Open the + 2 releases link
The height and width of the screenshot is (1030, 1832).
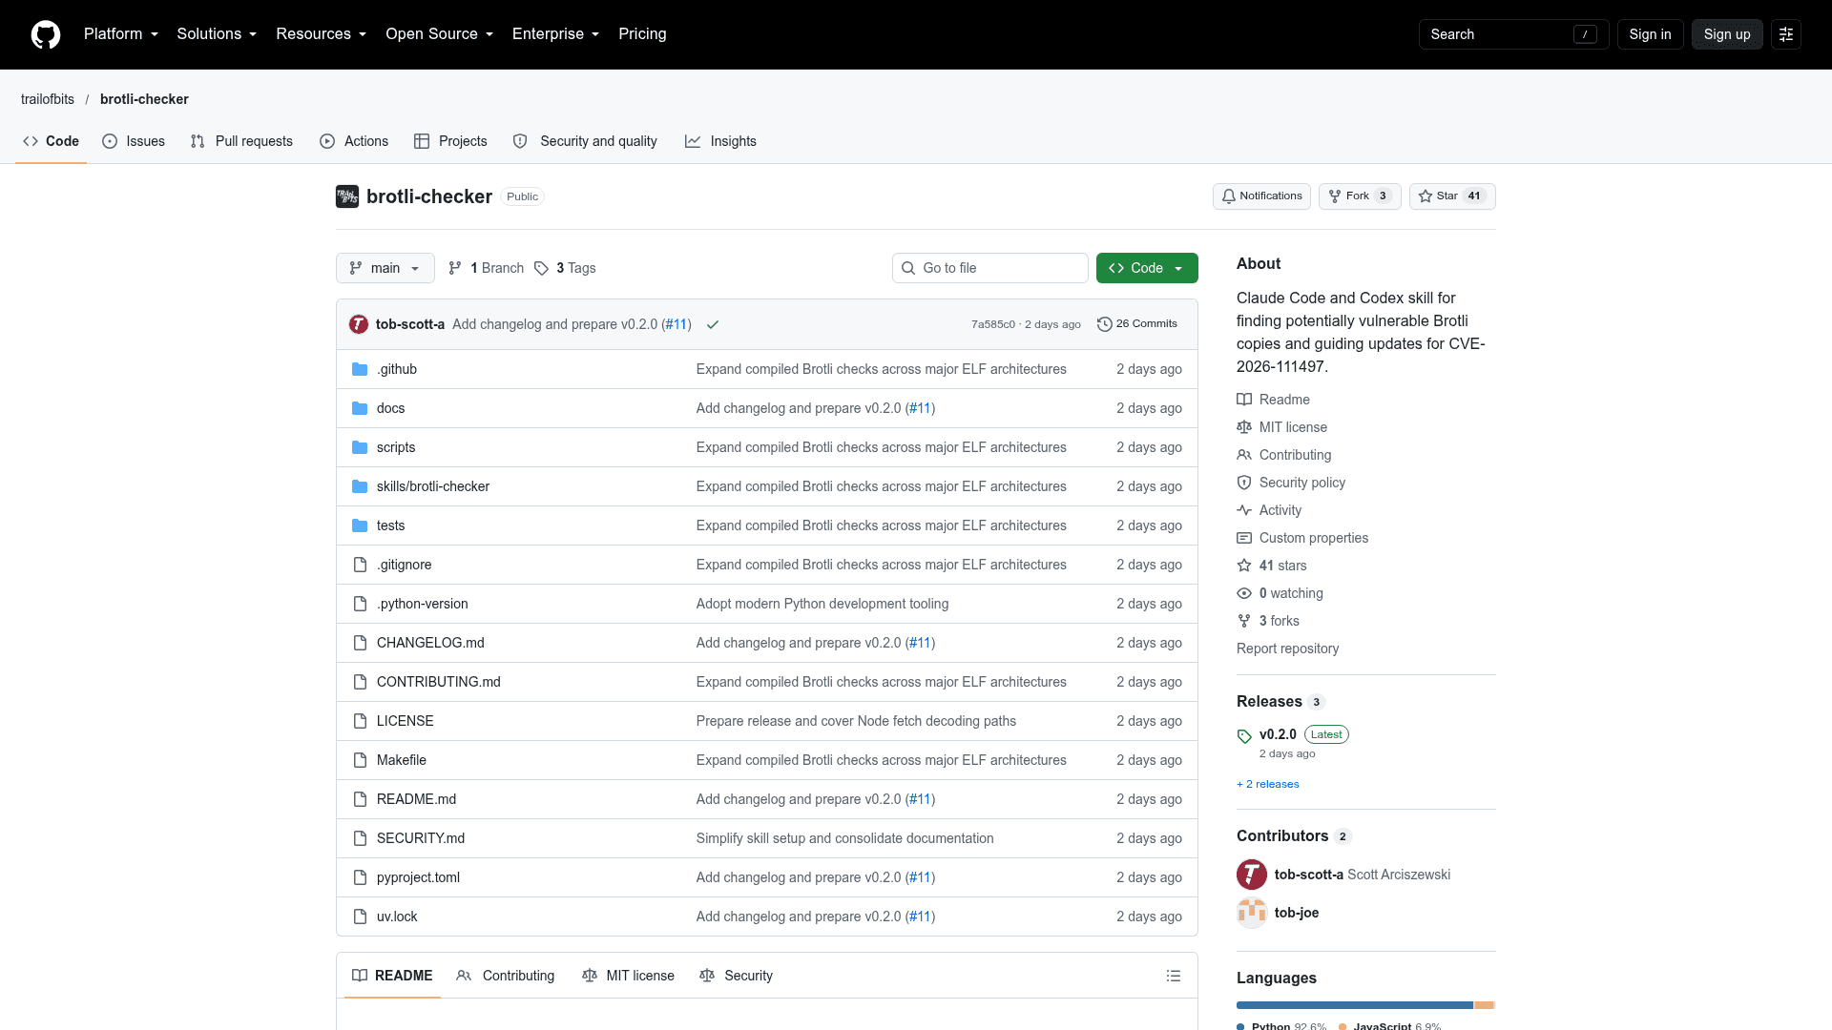pos(1268,784)
